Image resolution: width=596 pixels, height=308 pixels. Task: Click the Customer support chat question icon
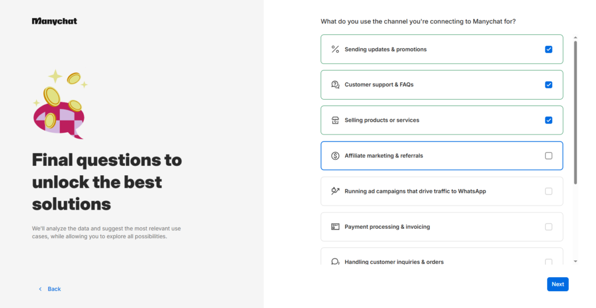(x=335, y=85)
